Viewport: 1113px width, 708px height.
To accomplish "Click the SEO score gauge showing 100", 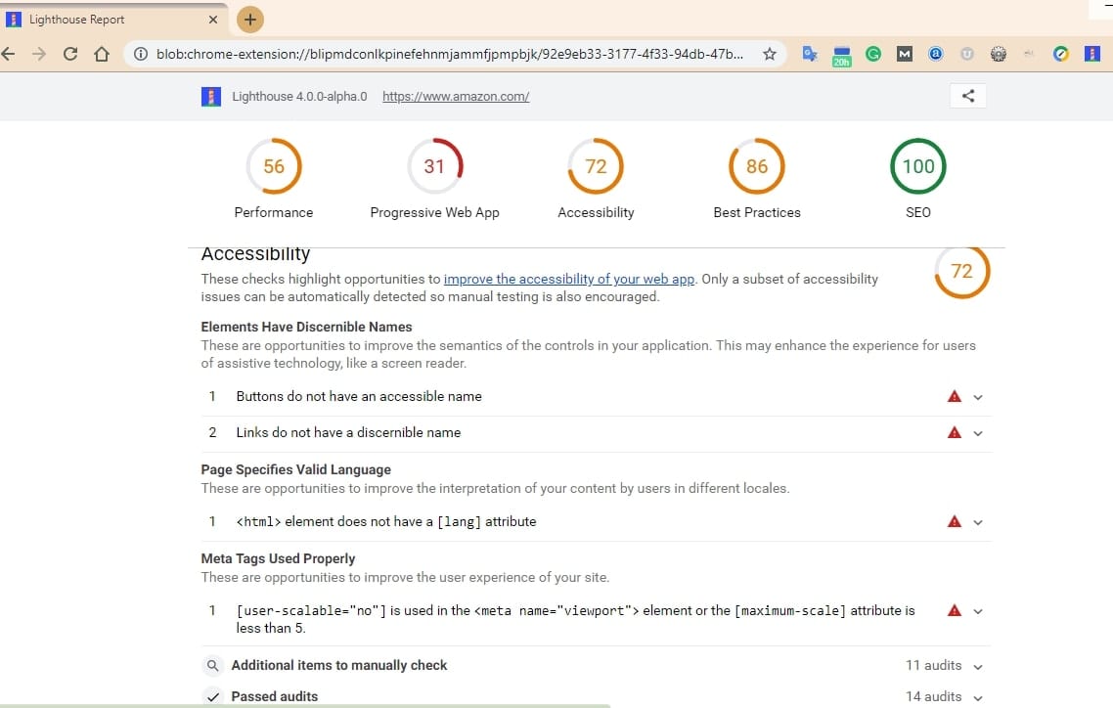I will [917, 166].
